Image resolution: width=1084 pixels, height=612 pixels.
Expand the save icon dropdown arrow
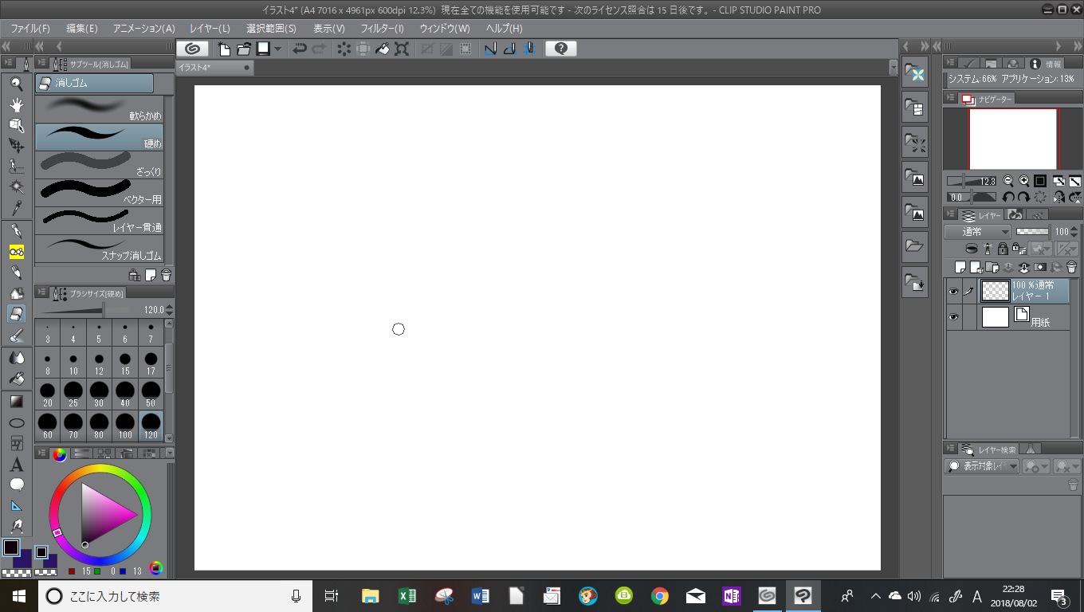(x=277, y=49)
